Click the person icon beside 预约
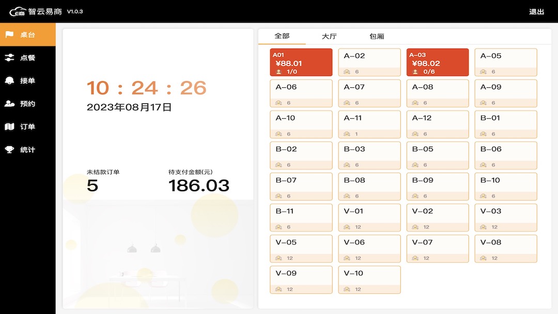The height and width of the screenshot is (314, 558). 9,104
